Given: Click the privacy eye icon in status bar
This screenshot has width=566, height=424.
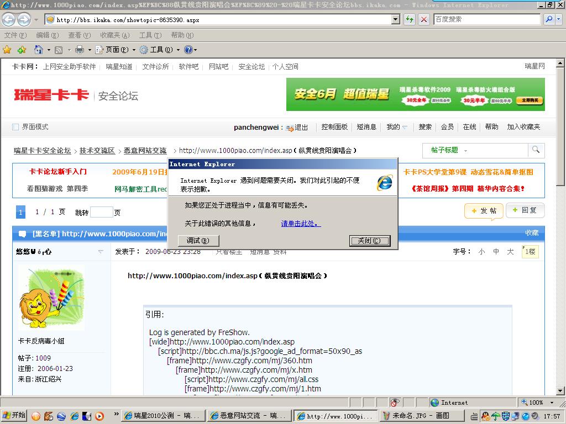Looking at the screenshot, I should point(395,402).
